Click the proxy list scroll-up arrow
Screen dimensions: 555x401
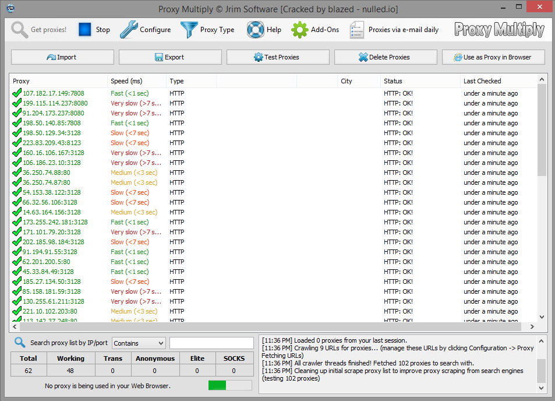pyautogui.click(x=542, y=79)
